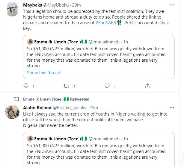Screen dimensions: 184x167
Task: Open first quoted Emma ik Umeh tweet
Action: 99,57
